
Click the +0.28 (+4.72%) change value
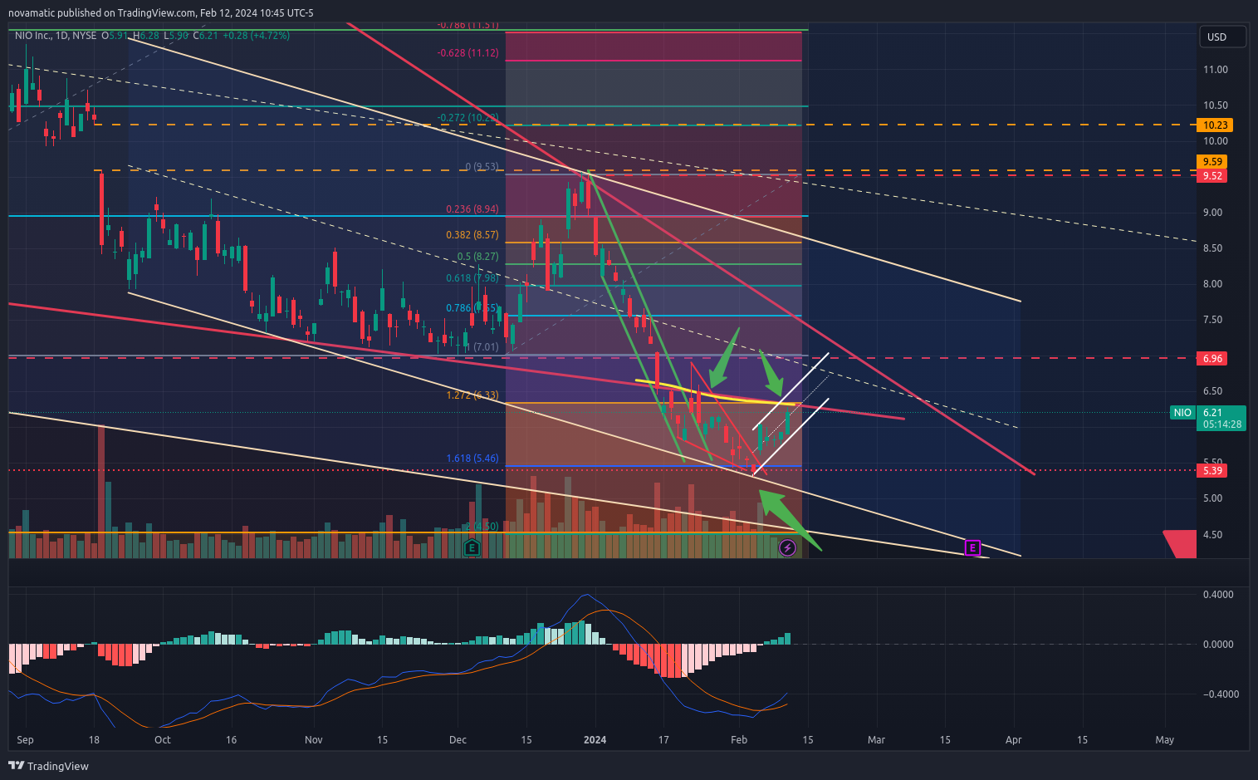point(256,36)
